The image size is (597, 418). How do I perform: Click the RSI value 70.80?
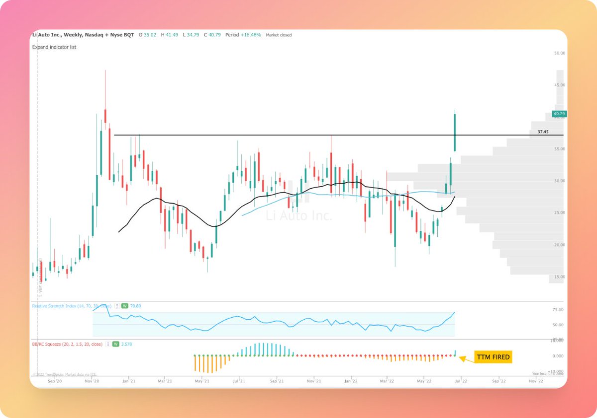[135, 306]
